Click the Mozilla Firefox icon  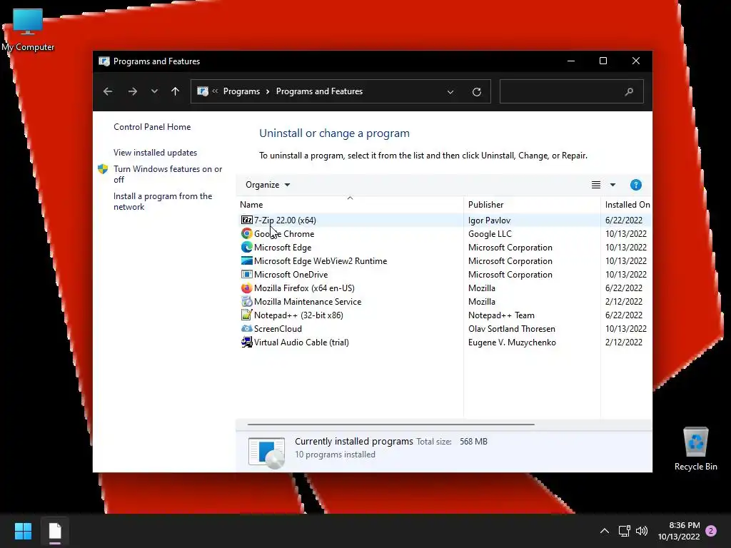tap(246, 288)
